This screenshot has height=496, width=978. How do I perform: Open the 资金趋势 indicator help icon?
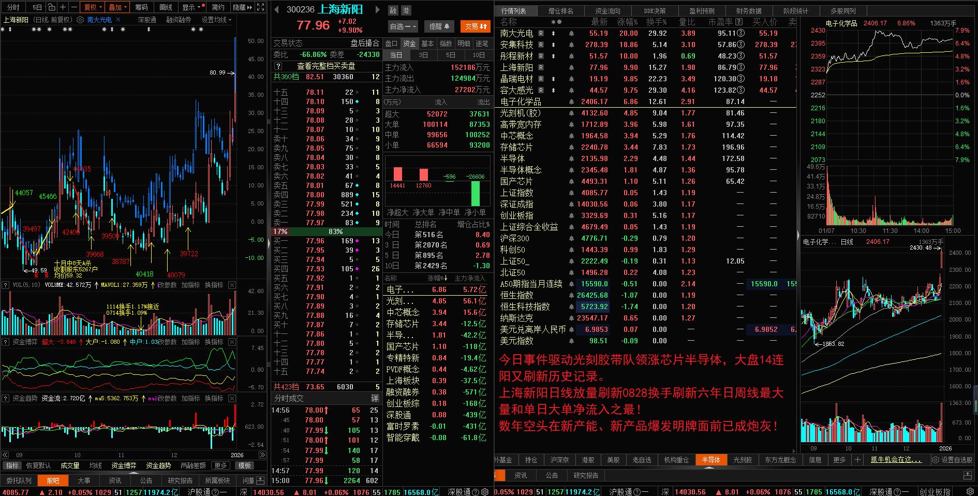coord(6,398)
